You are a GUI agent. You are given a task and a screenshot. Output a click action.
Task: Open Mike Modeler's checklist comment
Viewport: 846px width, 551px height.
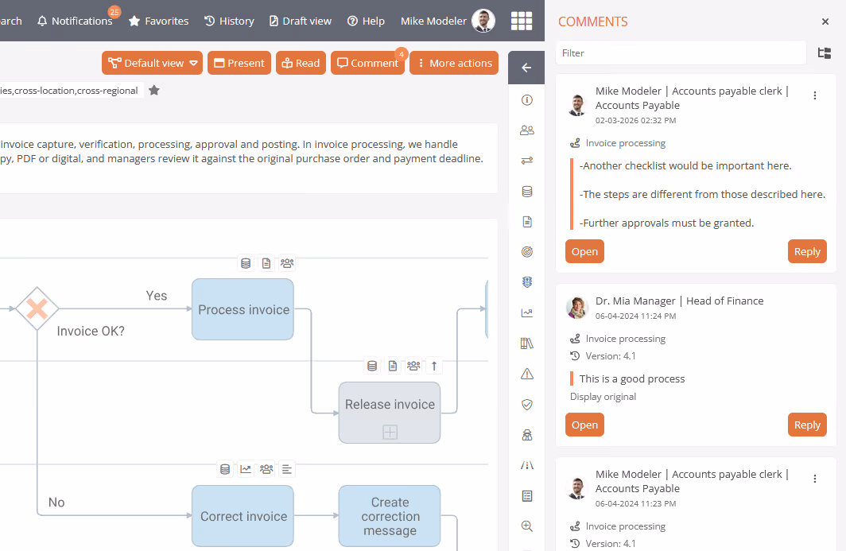(x=584, y=251)
